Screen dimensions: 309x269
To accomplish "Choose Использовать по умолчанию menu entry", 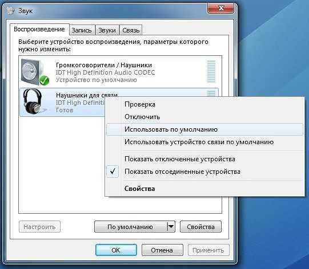I will (x=204, y=129).
